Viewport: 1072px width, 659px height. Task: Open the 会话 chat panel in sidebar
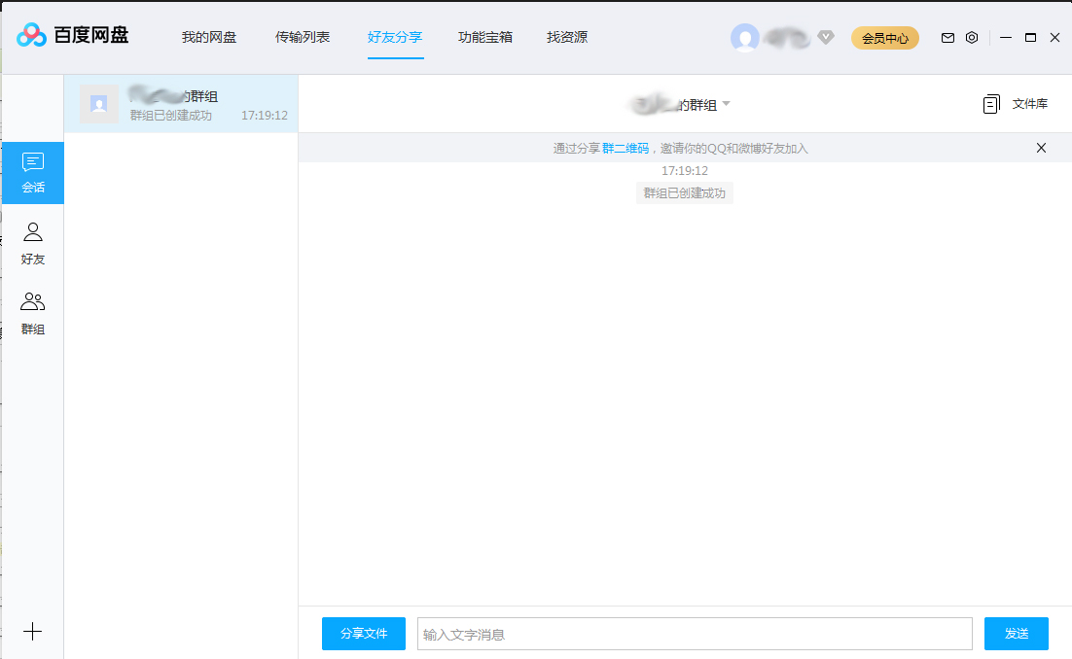(33, 172)
